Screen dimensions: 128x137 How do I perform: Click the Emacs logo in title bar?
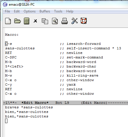[x=5, y=5]
